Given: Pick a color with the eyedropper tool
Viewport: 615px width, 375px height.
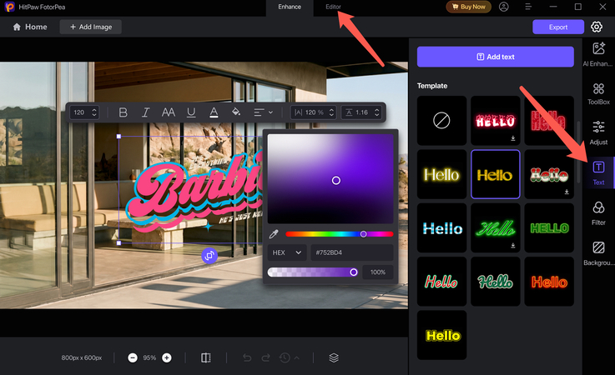Looking at the screenshot, I should point(274,234).
